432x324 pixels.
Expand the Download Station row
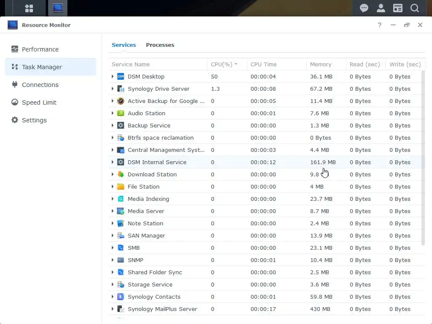112,174
